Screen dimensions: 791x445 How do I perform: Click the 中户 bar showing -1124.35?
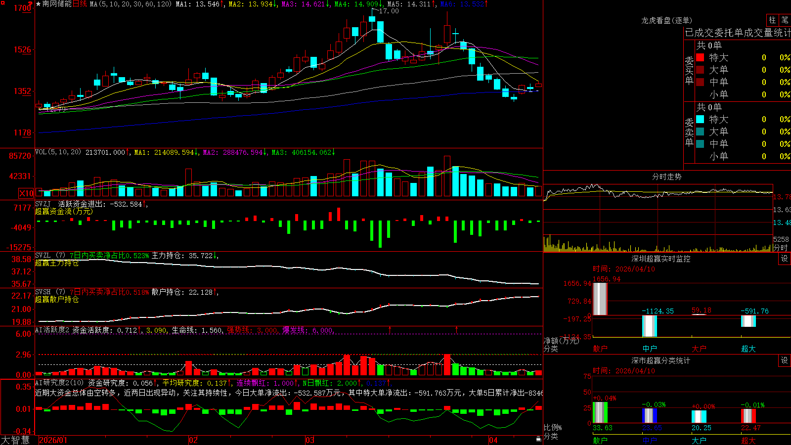coord(650,326)
